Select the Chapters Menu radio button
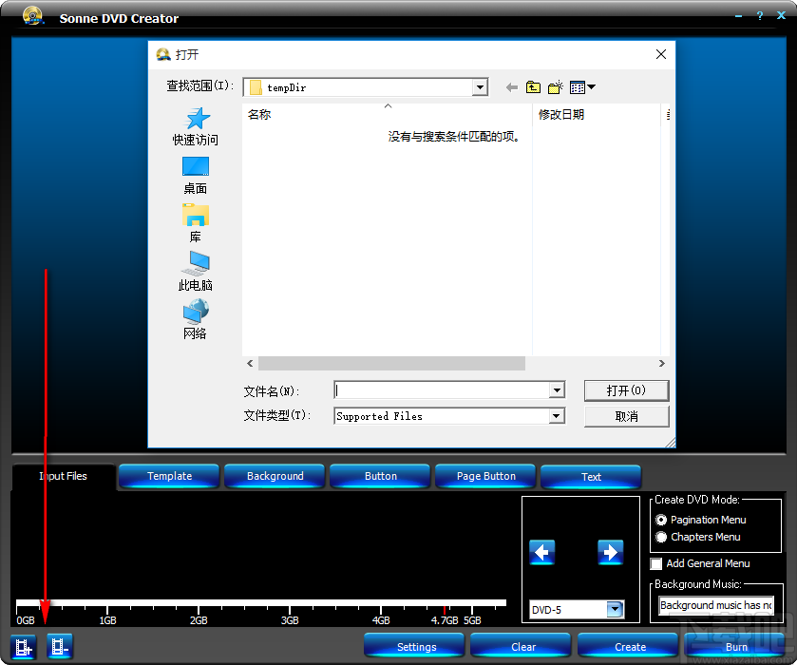797x665 pixels. point(662,537)
